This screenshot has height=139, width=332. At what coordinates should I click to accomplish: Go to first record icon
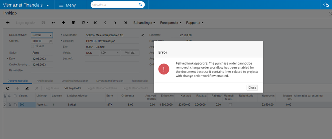coord(95,23)
